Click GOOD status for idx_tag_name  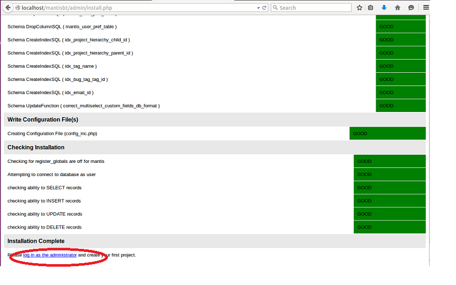point(401,66)
